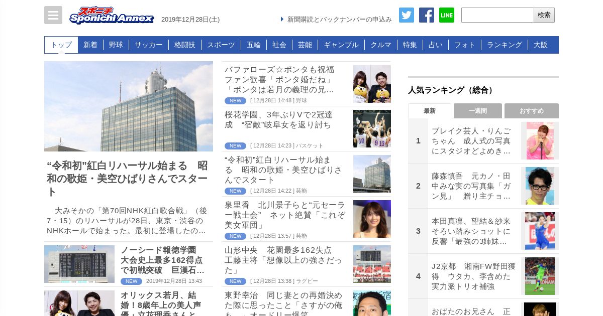Open middle column 紅白リハーサル 12月28日 14:22 article
The image size is (603, 316).
pos(283,170)
